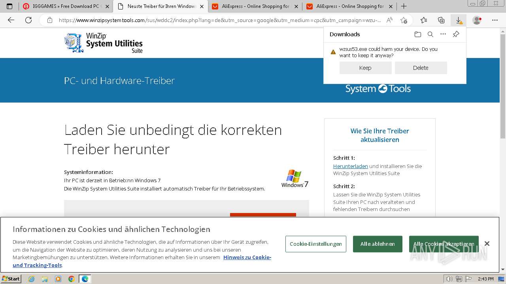
Task: Click the Start button
Action: pos(11,279)
